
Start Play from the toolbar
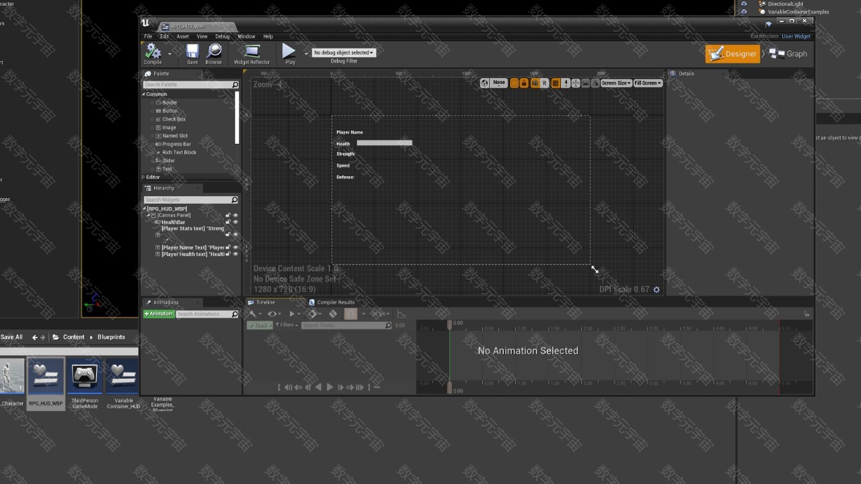[x=289, y=54]
